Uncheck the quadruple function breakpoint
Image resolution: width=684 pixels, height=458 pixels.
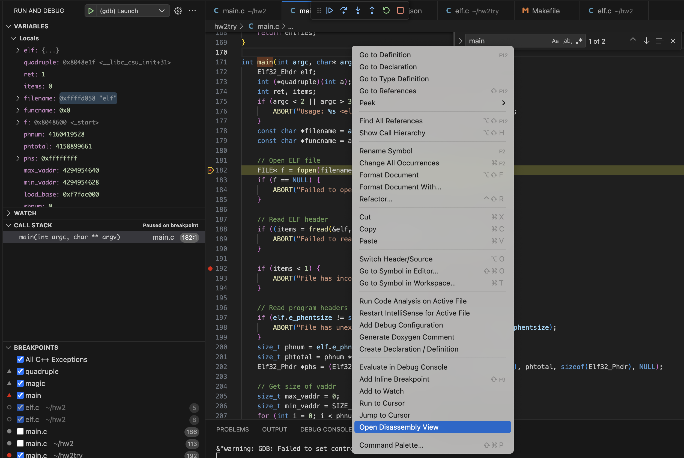pos(20,371)
